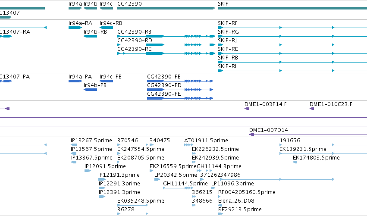Select IP12191.3prime EST label
The image size is (367, 216).
(119, 175)
